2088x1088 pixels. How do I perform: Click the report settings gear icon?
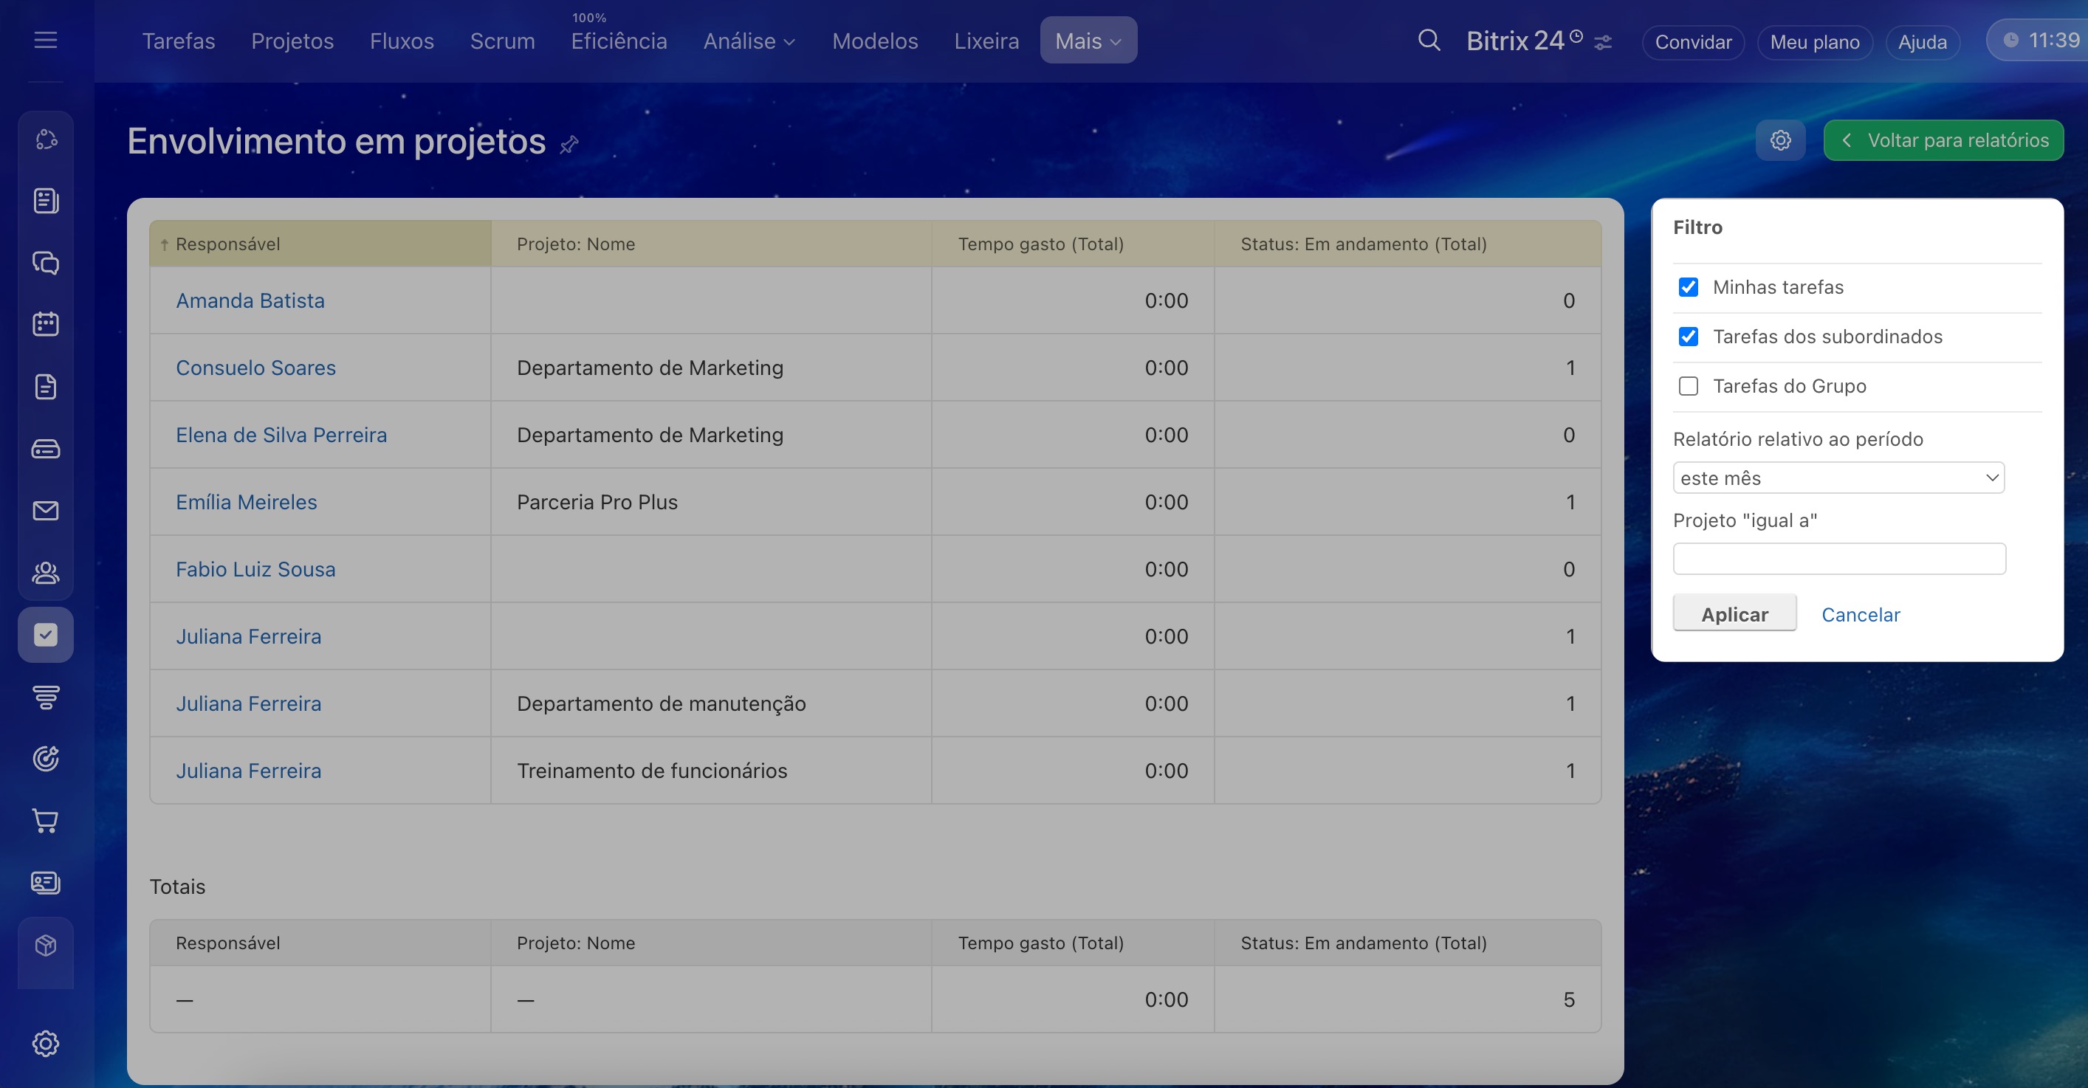point(1780,140)
